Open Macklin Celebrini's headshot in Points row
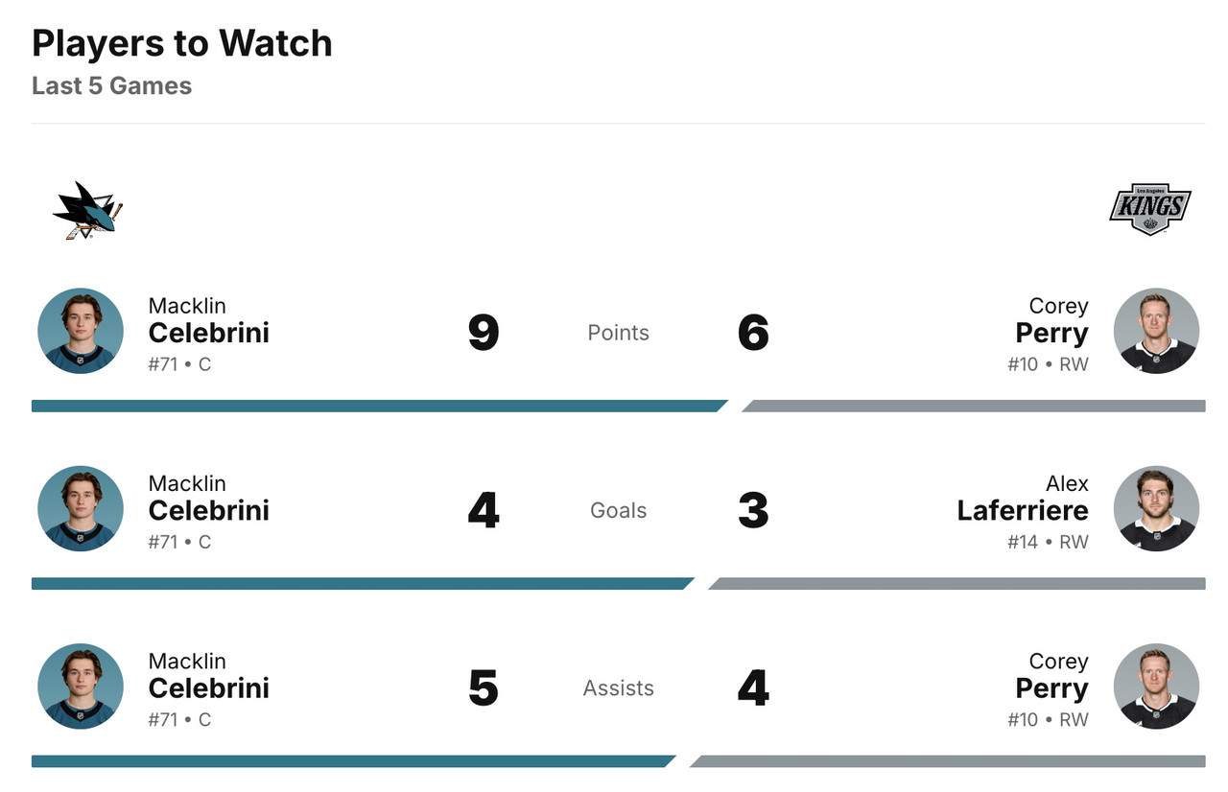The image size is (1228, 792). (81, 331)
